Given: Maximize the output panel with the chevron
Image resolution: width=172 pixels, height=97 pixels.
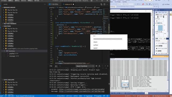Looking at the screenshot, I should tap(105, 66).
